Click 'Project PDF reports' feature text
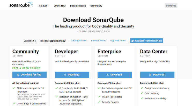The image size is (192, 106). coord(112,97)
